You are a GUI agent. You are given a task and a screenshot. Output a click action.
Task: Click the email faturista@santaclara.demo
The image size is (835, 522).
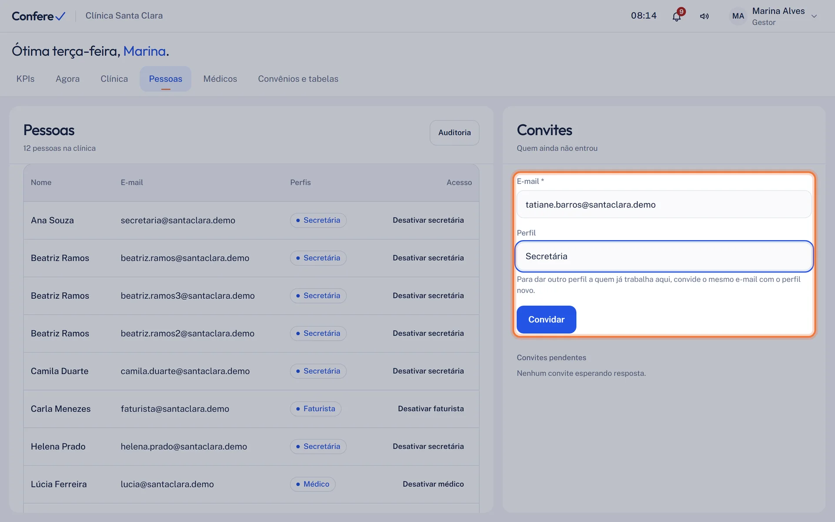[x=175, y=408]
